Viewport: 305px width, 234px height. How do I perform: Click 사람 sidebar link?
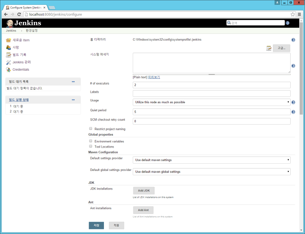tap(16, 47)
